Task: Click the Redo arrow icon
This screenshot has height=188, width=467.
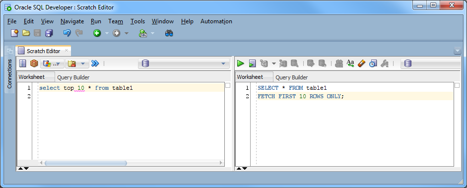Action: point(79,33)
